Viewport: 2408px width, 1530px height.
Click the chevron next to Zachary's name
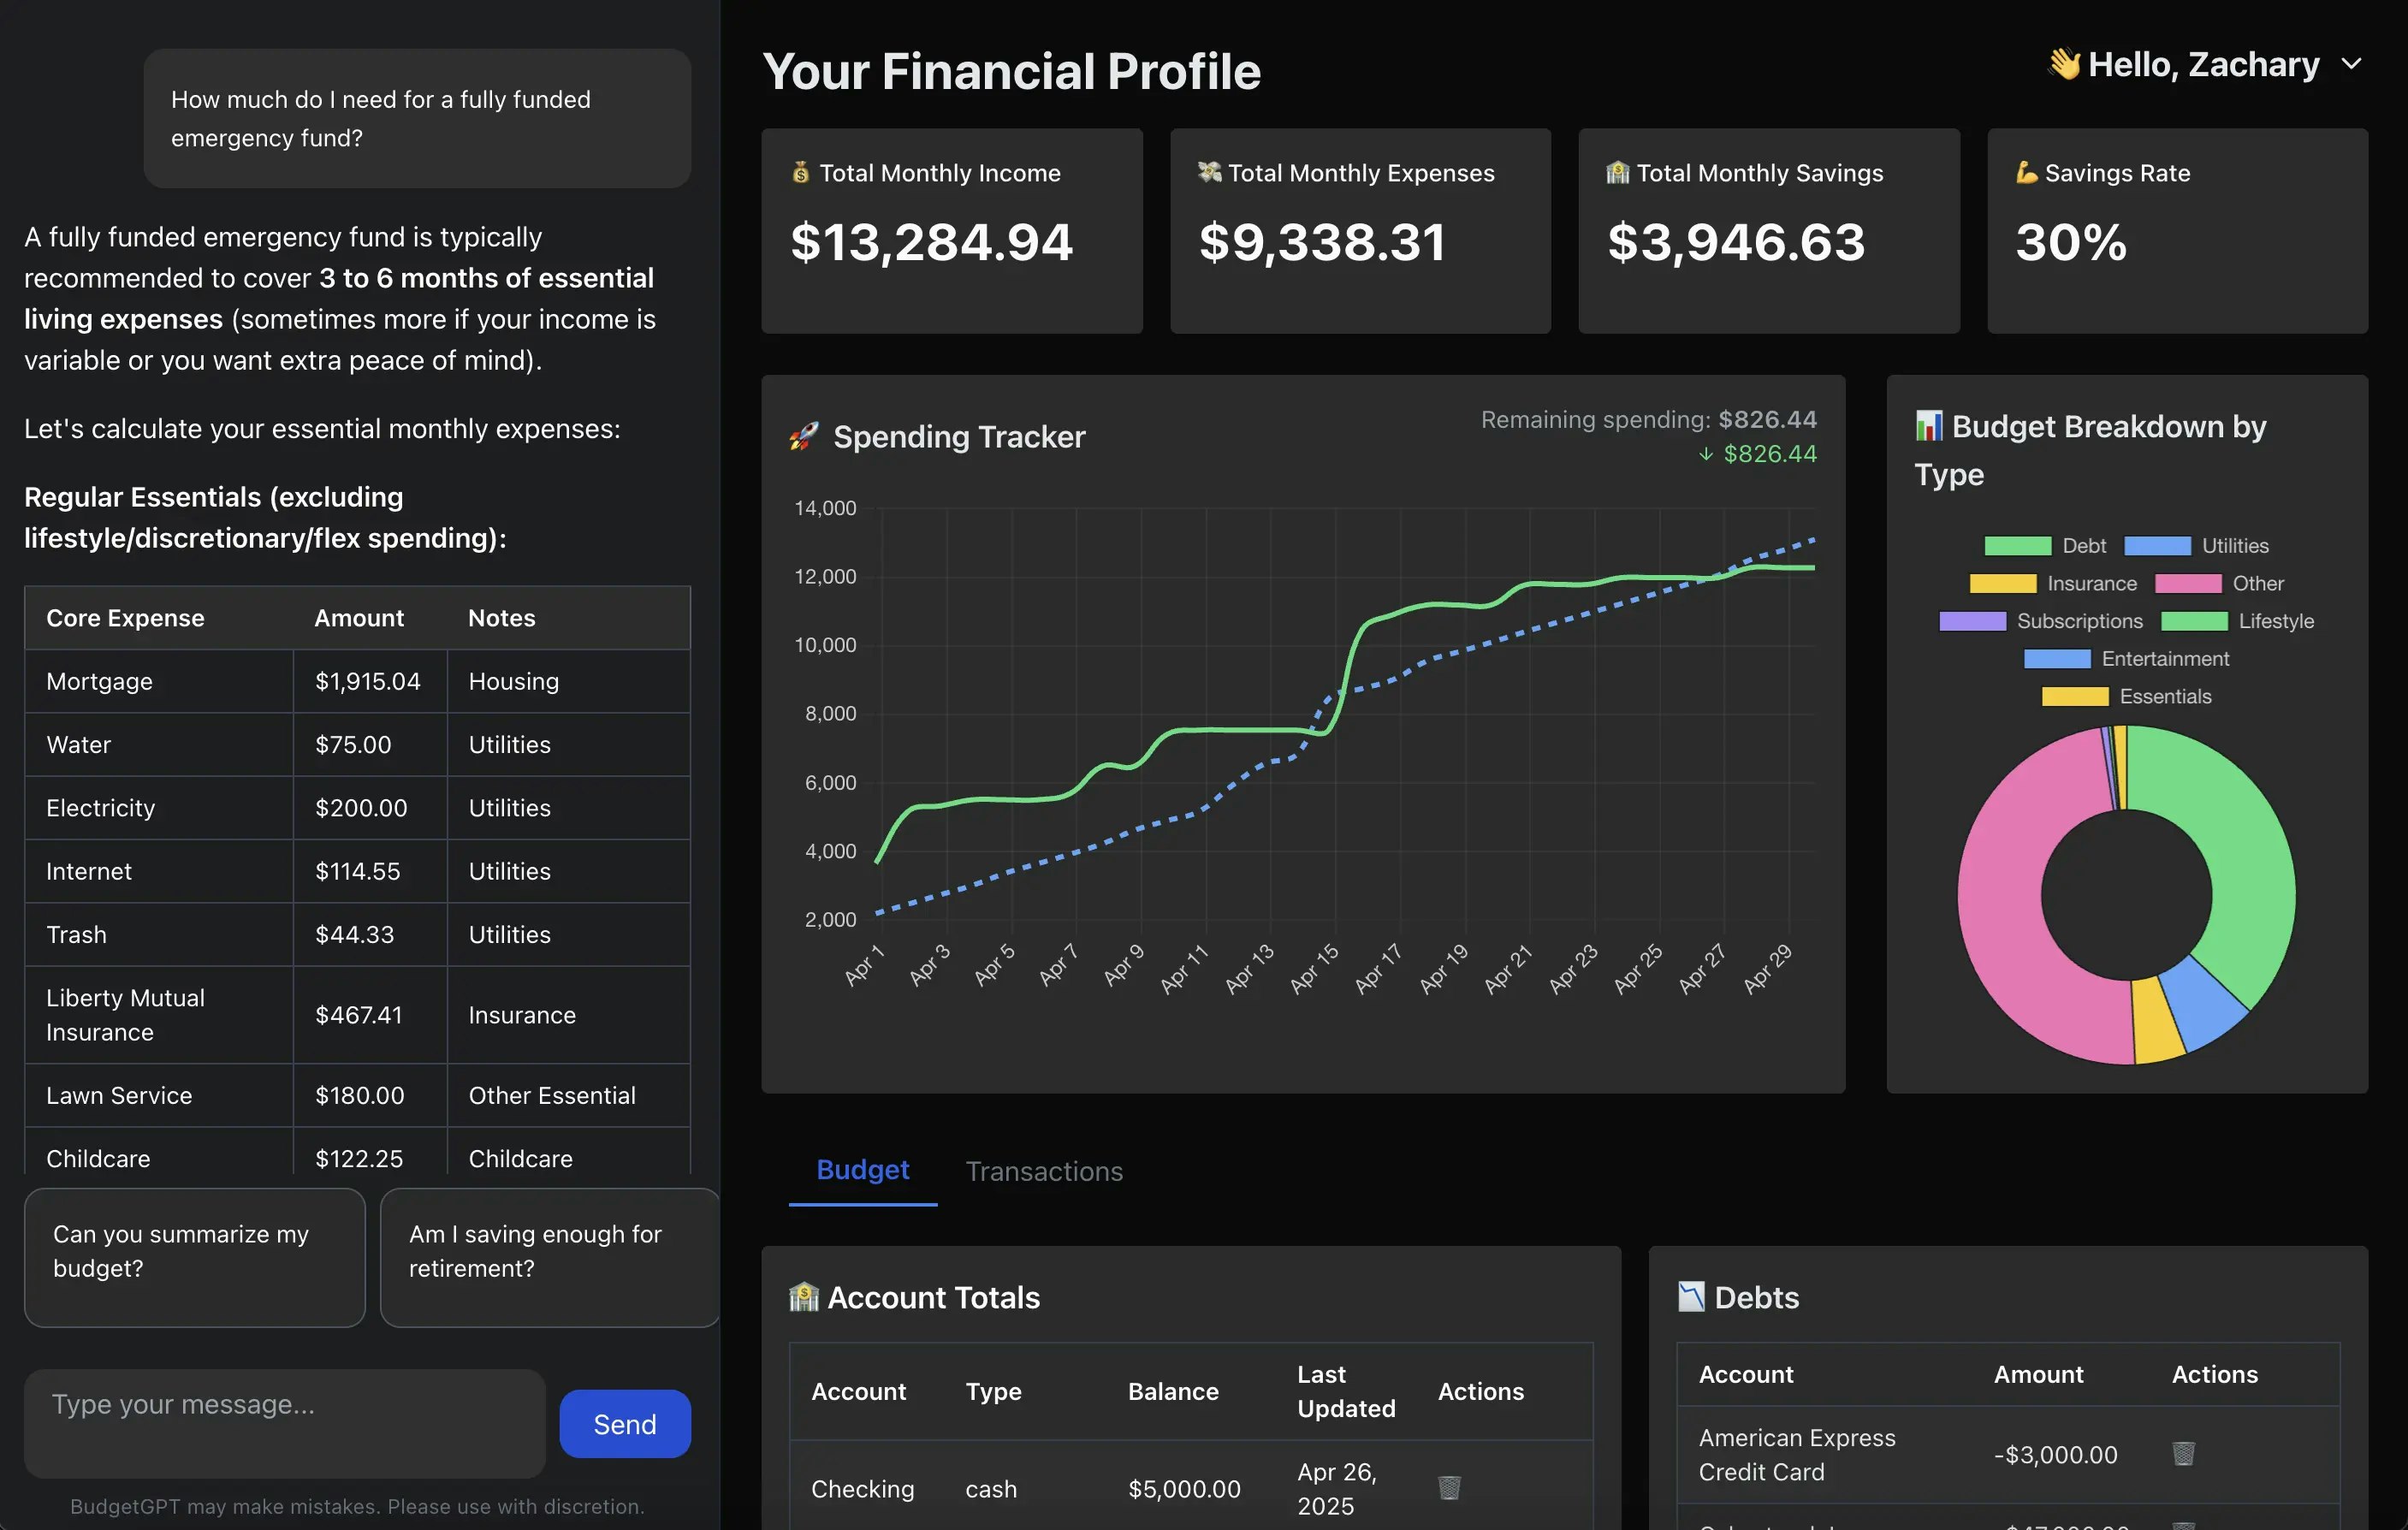click(x=2351, y=65)
